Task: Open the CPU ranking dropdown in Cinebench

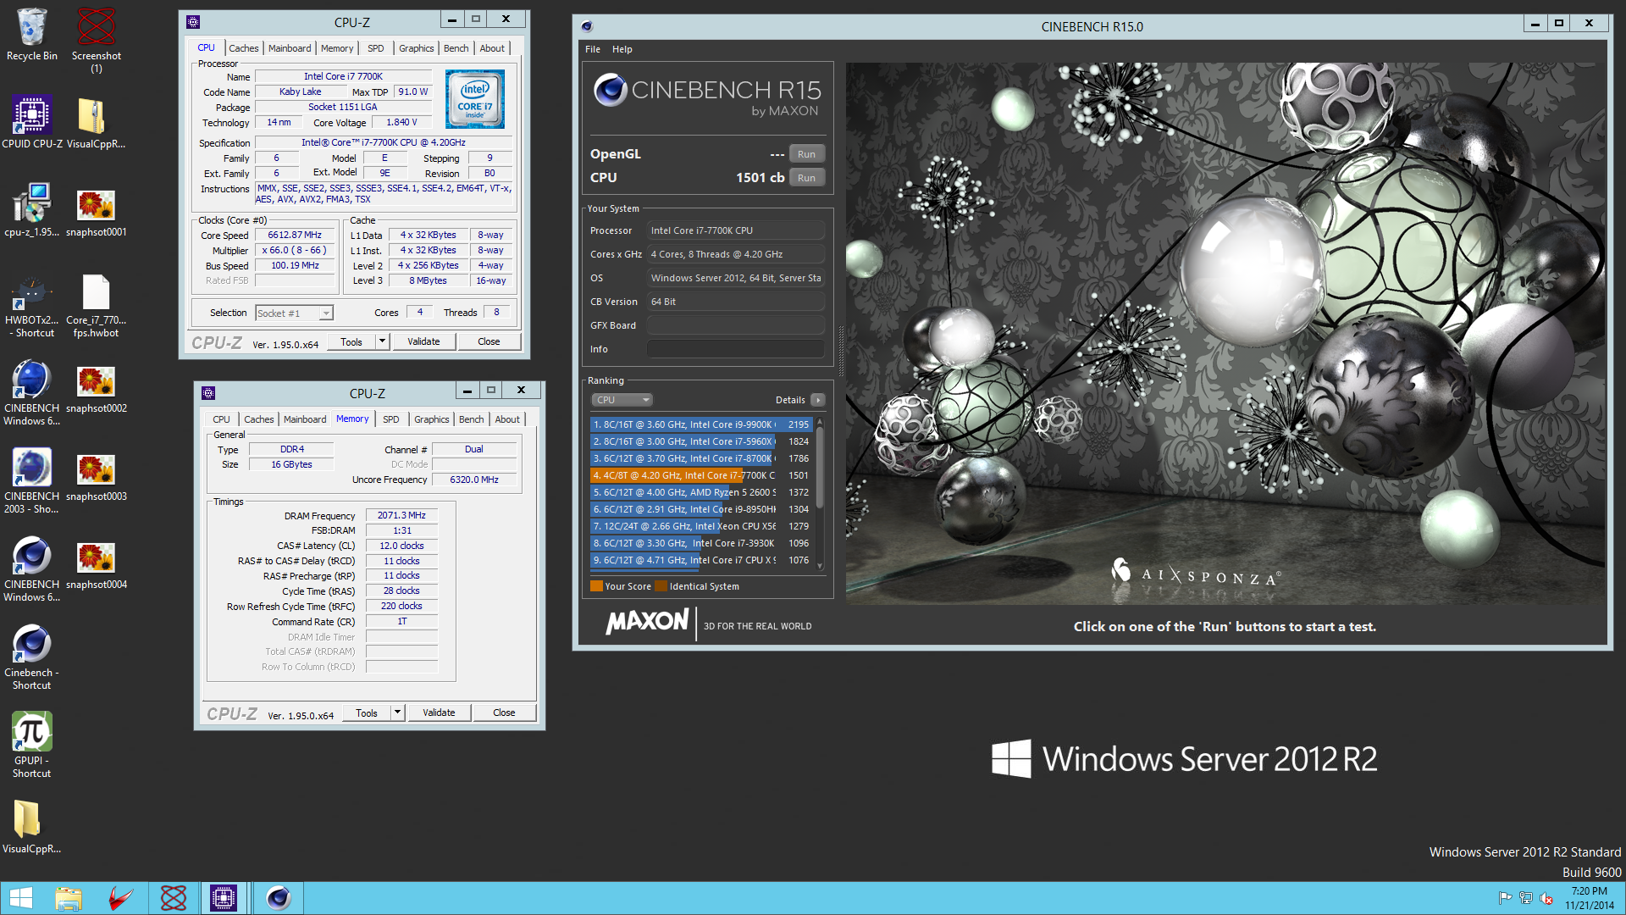Action: coord(622,400)
